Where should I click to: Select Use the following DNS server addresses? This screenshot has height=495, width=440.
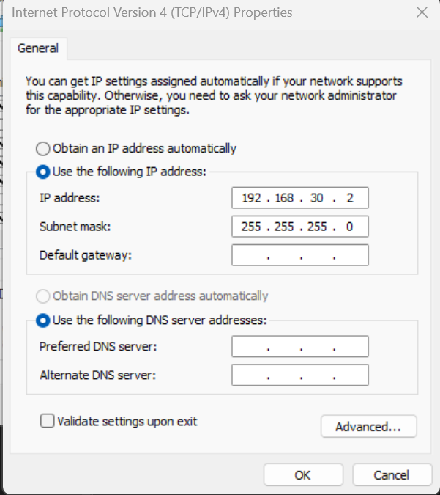click(43, 320)
